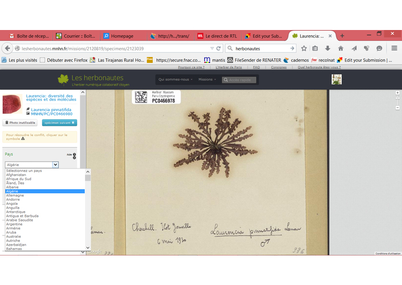Image resolution: width=402 pixels, height=285 pixels.
Task: Zoom out of specimen image with minus
Action: tap(397, 108)
